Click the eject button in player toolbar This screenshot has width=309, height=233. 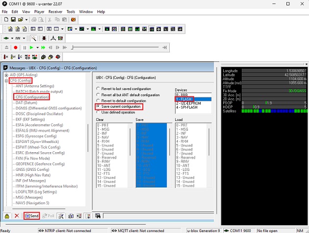point(6,47)
